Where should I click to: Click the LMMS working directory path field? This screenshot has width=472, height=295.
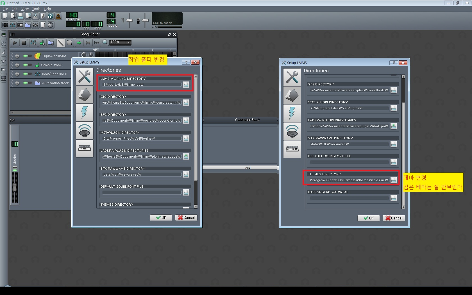(x=142, y=85)
